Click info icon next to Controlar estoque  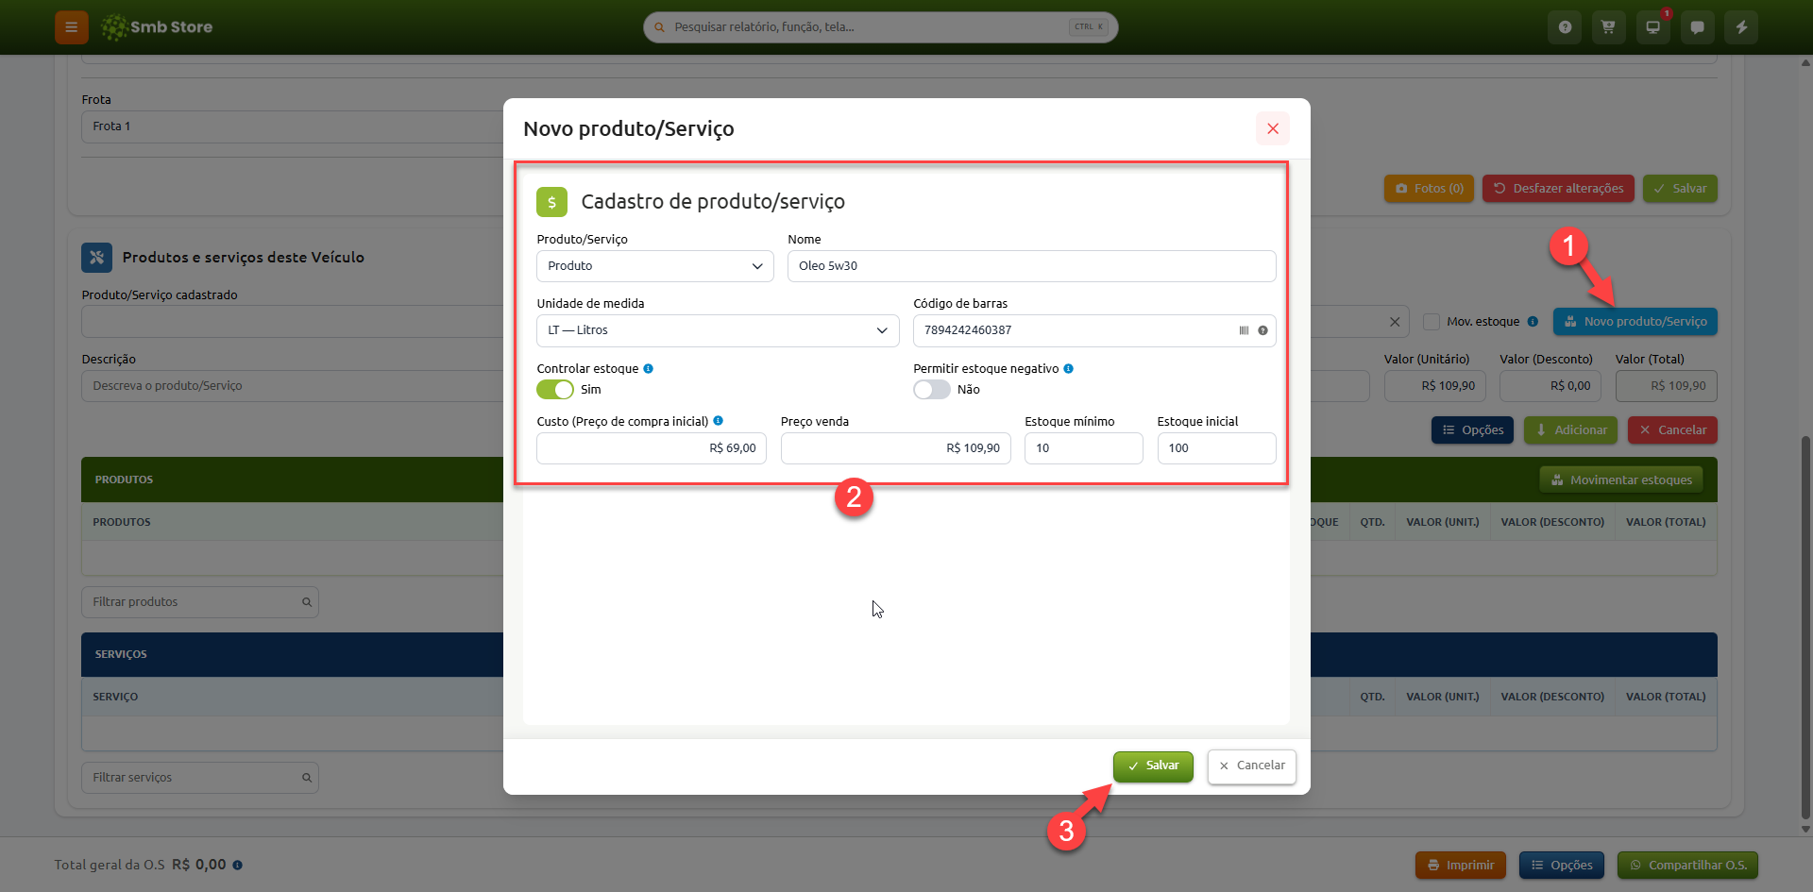(x=648, y=369)
